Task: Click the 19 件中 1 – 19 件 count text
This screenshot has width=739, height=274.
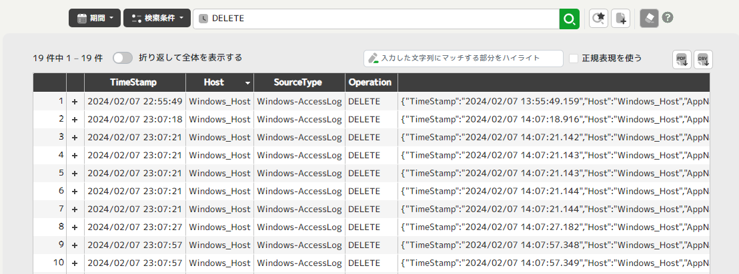Action: click(x=68, y=59)
